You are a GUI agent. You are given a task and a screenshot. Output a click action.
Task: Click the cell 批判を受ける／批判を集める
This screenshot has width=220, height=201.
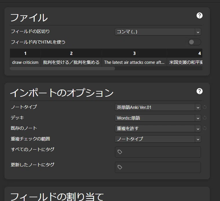[71, 62]
